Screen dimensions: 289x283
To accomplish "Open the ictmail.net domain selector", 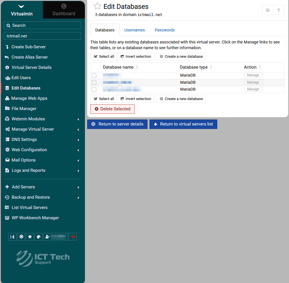I will tap(42, 36).
